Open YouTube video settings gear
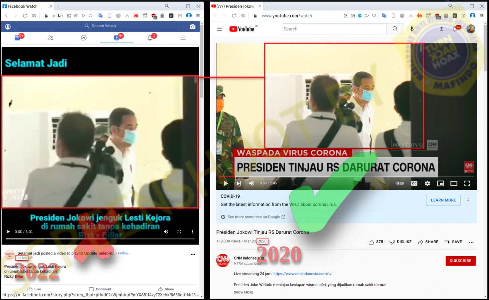Screen dimensions: 489x300 (x=427, y=183)
